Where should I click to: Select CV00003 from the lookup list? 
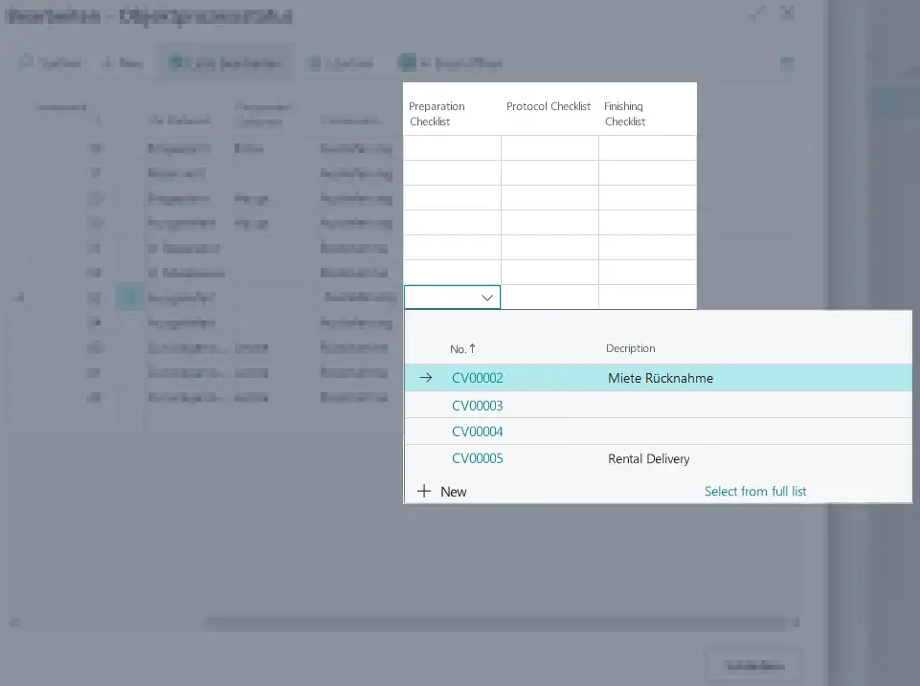click(477, 405)
